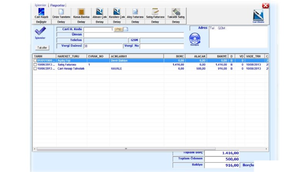This screenshot has width=306, height=172.
Task: Sort by the TARIH column header
Action: pyautogui.click(x=44, y=56)
